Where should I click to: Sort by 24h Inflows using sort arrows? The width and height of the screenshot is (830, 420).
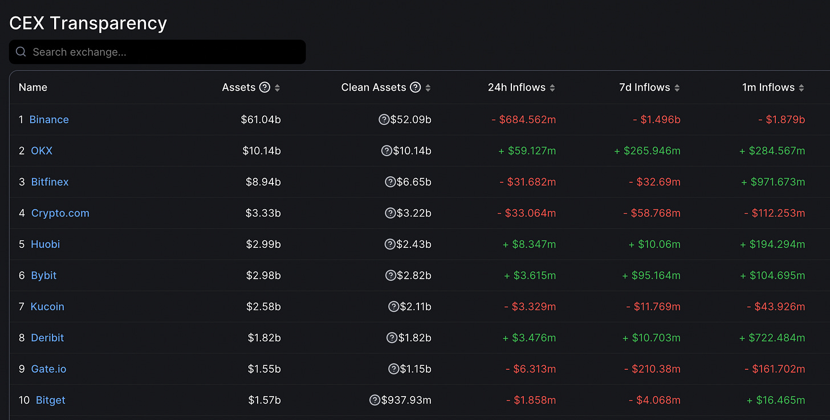point(552,88)
